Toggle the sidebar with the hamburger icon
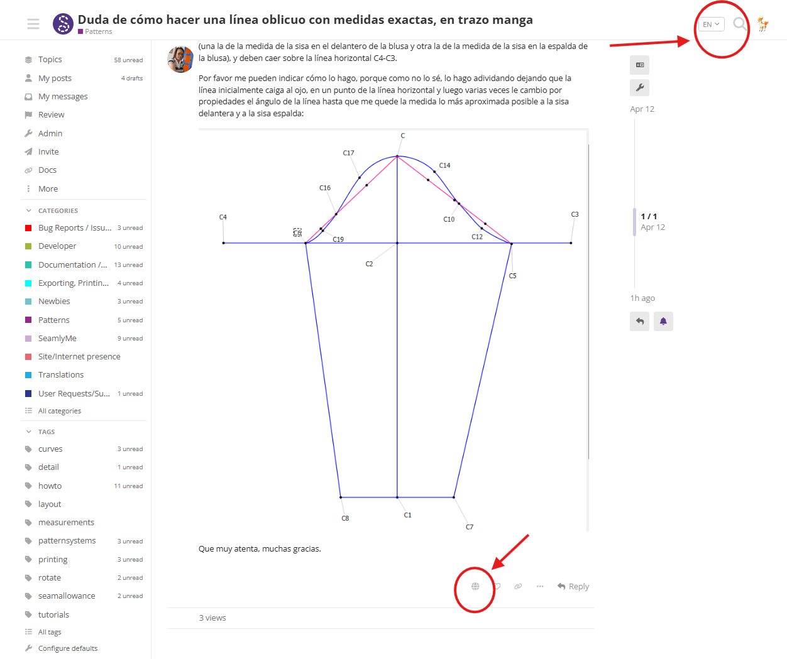Screen dimensions: 787x659 click(x=33, y=24)
